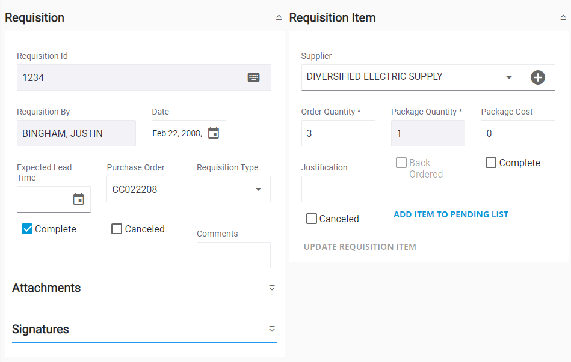Expand the Signatures section
The height and width of the screenshot is (362, 571).
(272, 329)
